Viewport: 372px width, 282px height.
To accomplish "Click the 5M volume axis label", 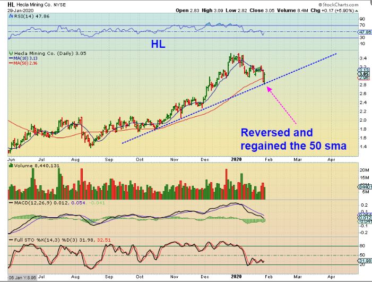I will (365, 192).
